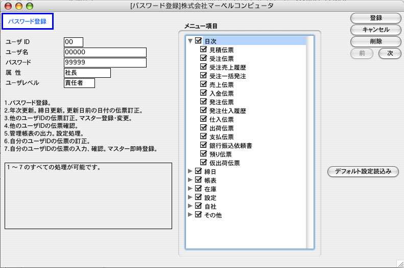The height and width of the screenshot is (268, 404).
Task: Uncheck the 仮出荷伝票 checkbox
Action: pos(204,163)
